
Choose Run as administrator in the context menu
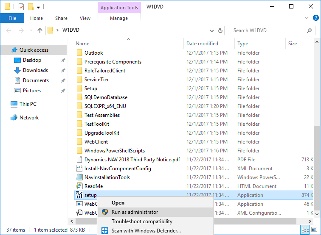tap(155, 212)
